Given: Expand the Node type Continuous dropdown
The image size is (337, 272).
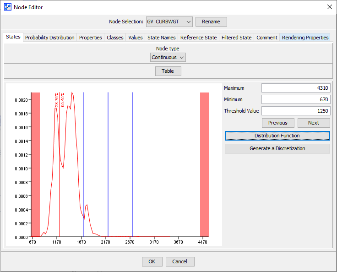Looking at the screenshot, I should pyautogui.click(x=168, y=57).
